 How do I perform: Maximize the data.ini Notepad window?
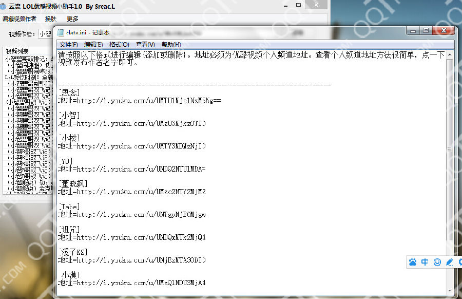(x=426, y=31)
